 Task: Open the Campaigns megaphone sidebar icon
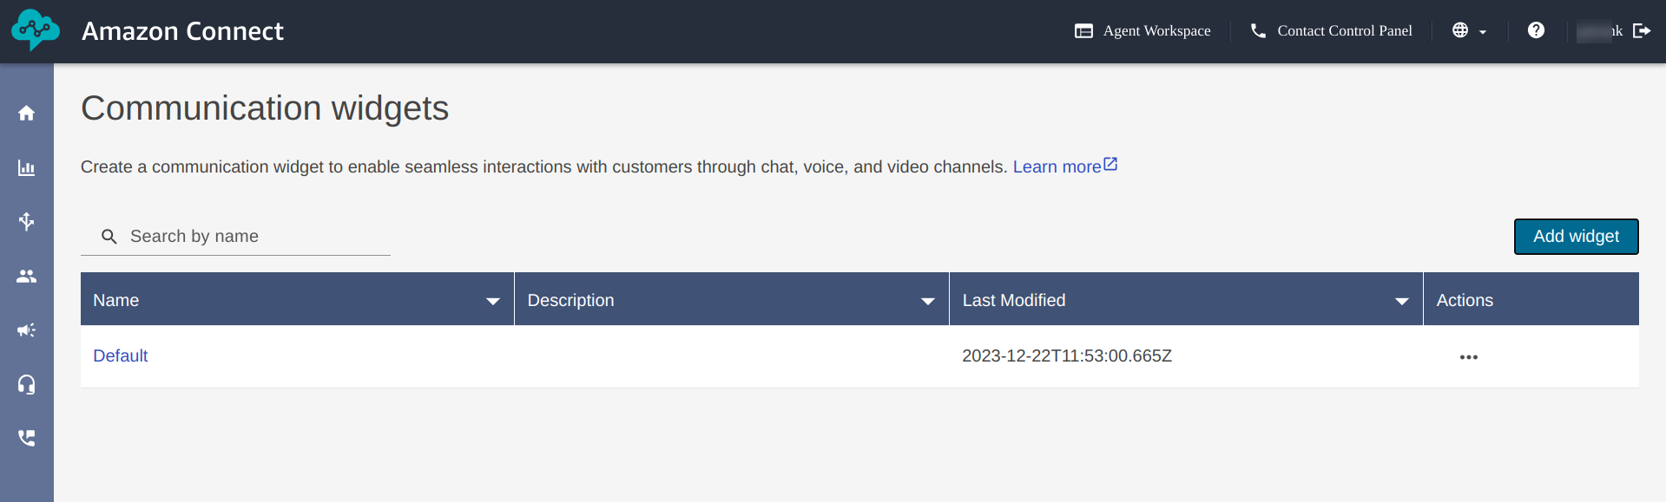(x=27, y=330)
